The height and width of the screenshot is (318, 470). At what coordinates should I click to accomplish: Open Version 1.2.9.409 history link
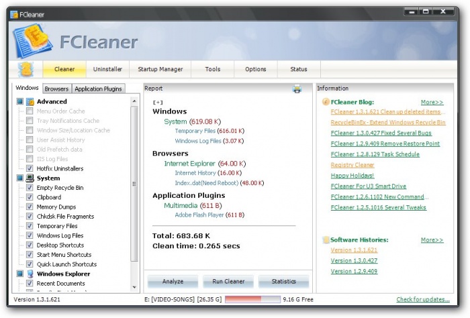click(354, 271)
